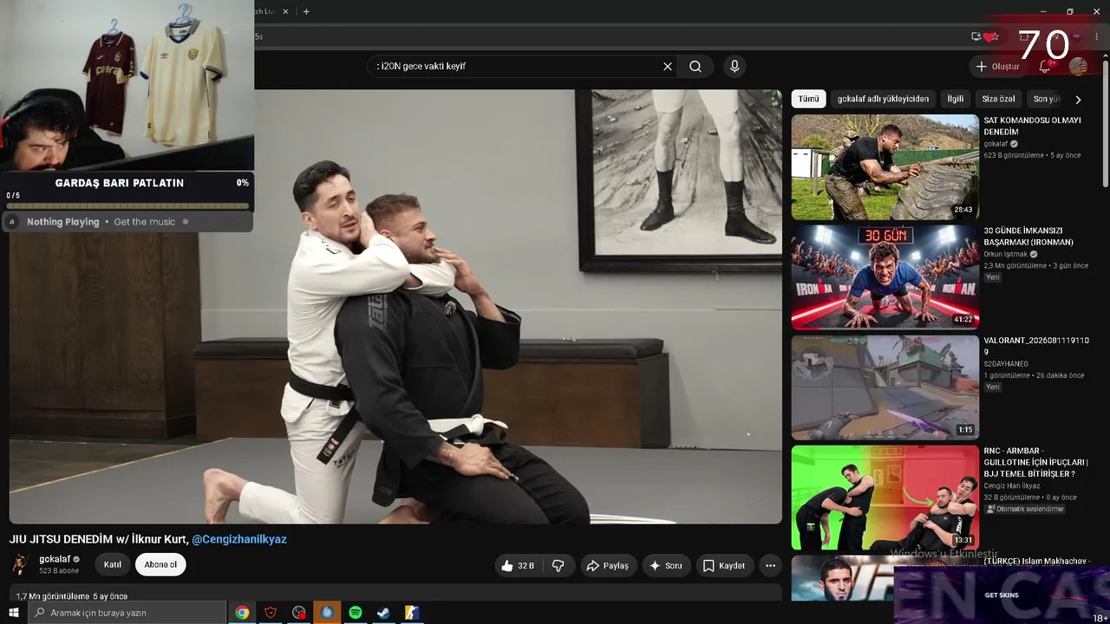Share the video using Paylaş
This screenshot has height=624, width=1110.
[608, 566]
